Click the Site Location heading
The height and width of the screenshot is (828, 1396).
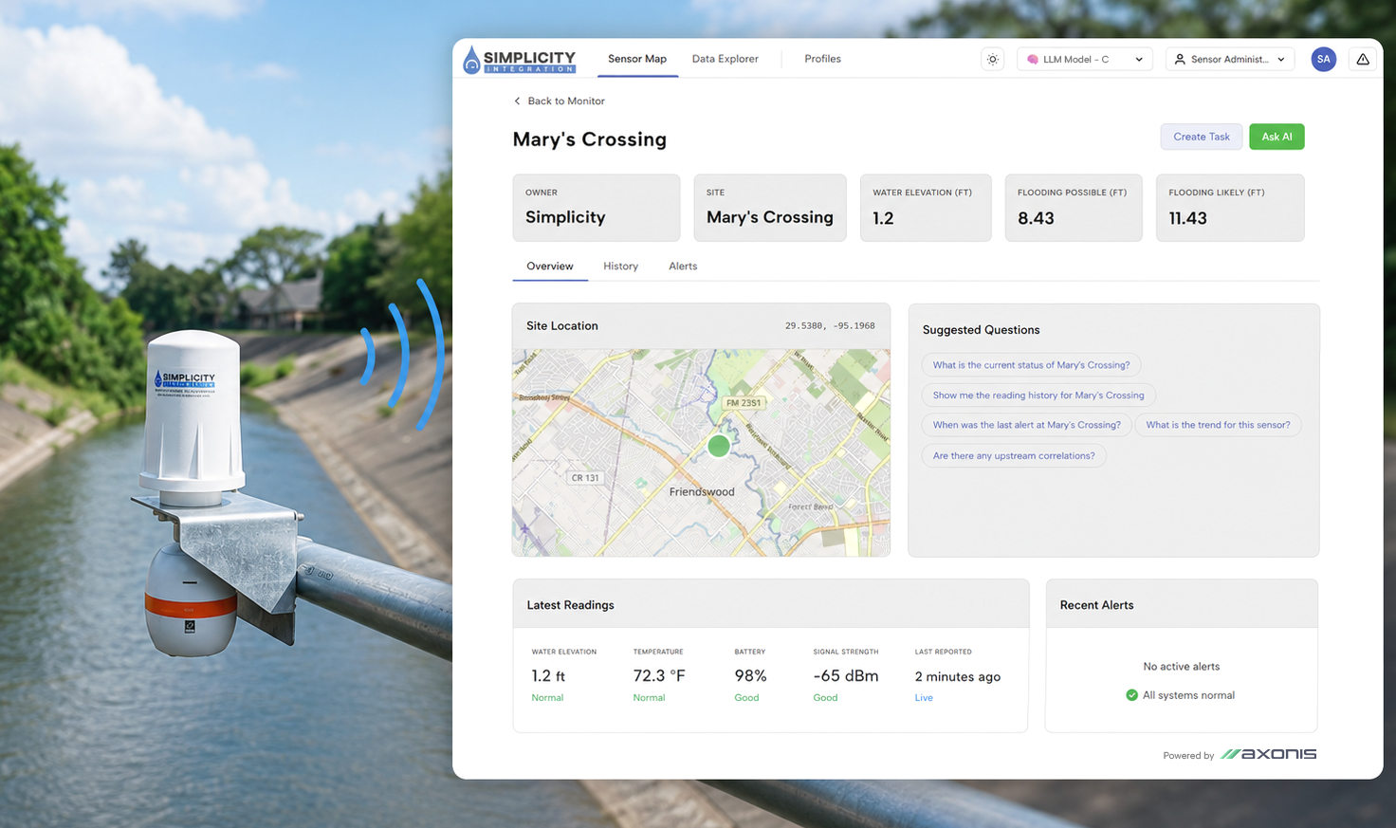[x=562, y=326]
